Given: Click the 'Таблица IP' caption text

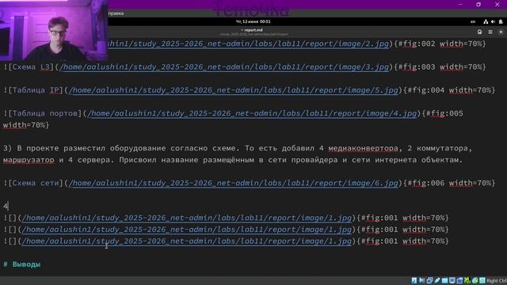Looking at the screenshot, I should click(36, 90).
